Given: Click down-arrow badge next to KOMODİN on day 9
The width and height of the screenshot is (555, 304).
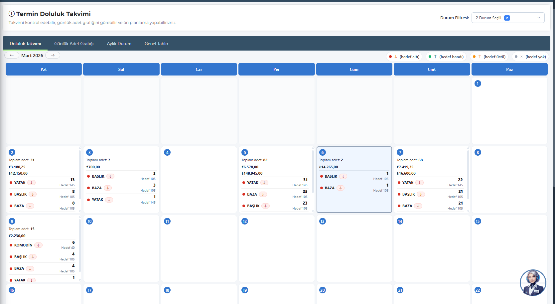Looking at the screenshot, I should pos(38,245).
